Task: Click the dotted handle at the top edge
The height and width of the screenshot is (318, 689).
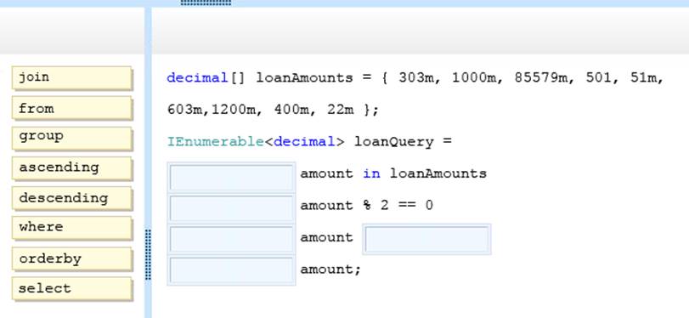Action: pos(206,3)
